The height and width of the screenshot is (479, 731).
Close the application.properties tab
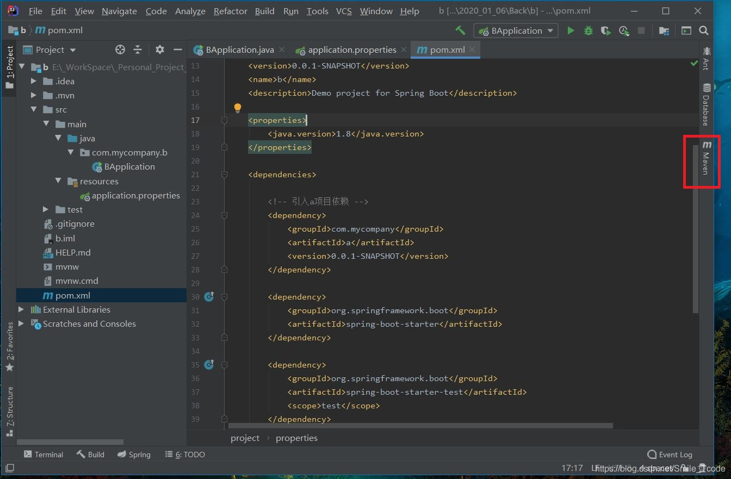click(x=403, y=49)
